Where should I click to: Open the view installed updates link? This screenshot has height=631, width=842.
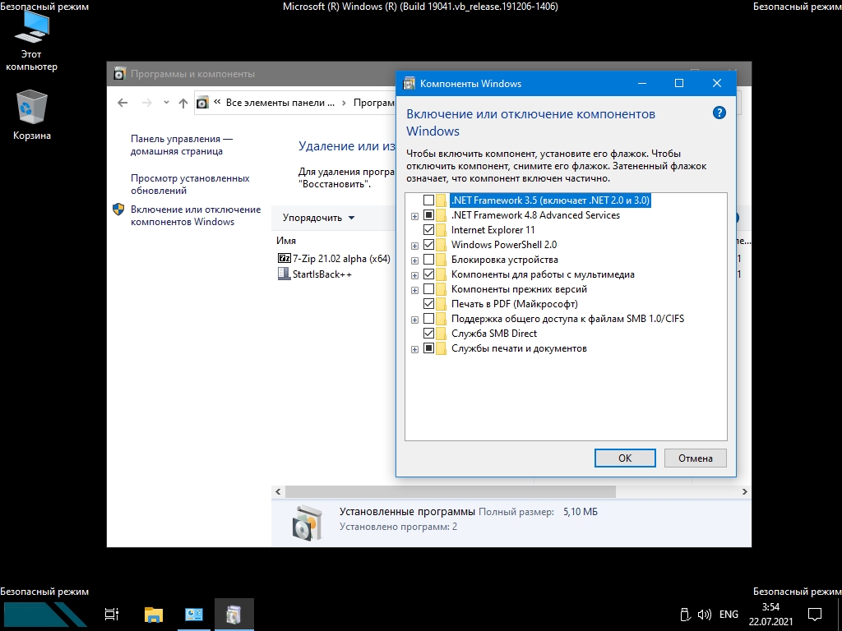pos(189,184)
